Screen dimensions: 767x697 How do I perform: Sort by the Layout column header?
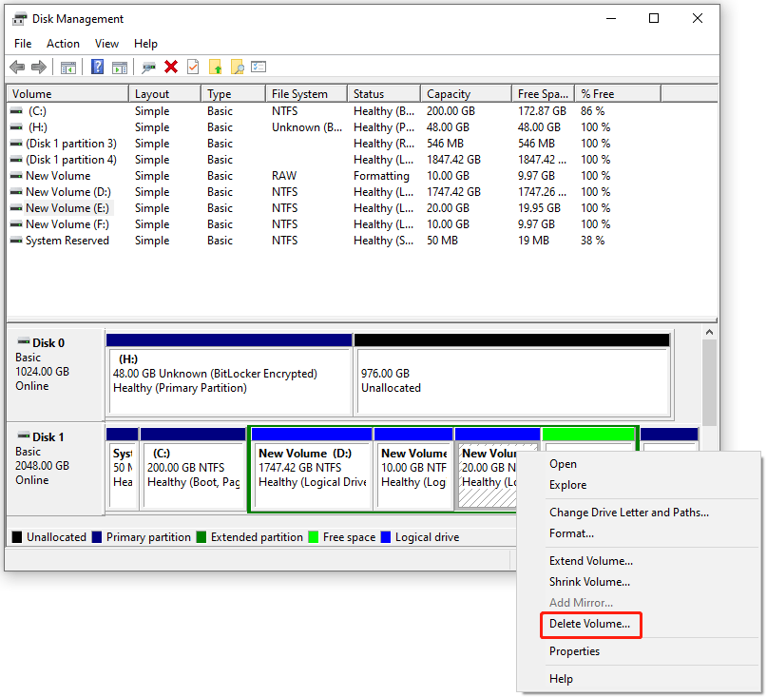(164, 93)
